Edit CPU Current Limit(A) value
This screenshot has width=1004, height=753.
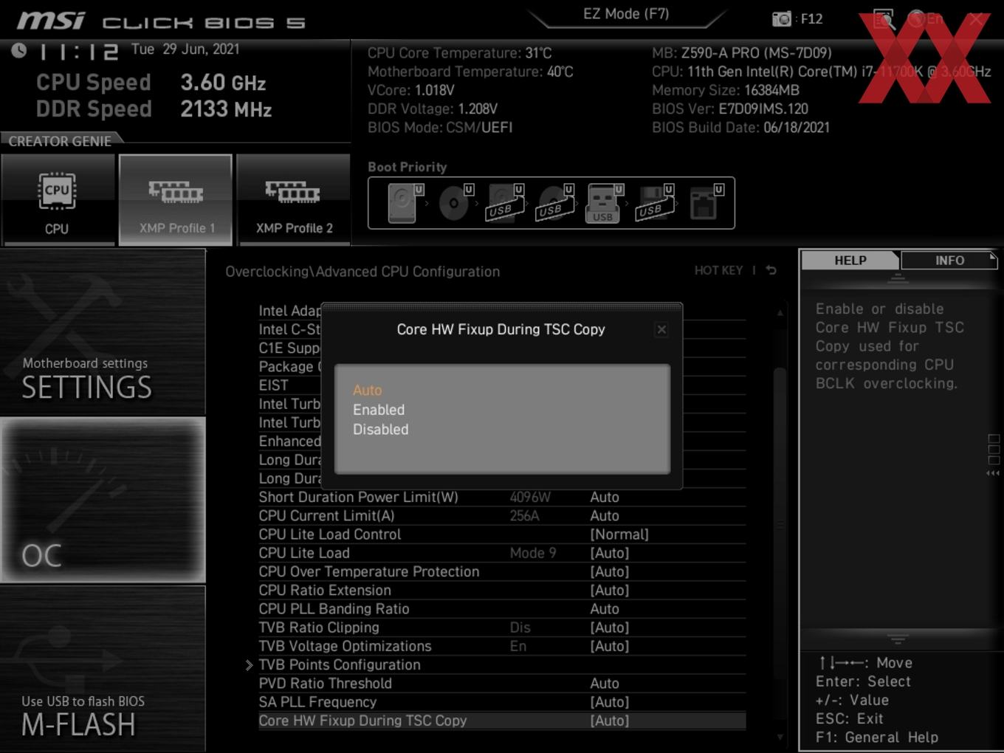[x=605, y=516]
